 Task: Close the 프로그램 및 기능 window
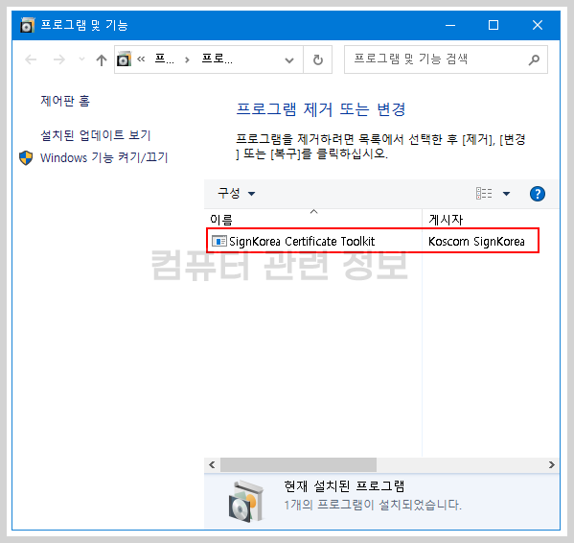(x=538, y=25)
